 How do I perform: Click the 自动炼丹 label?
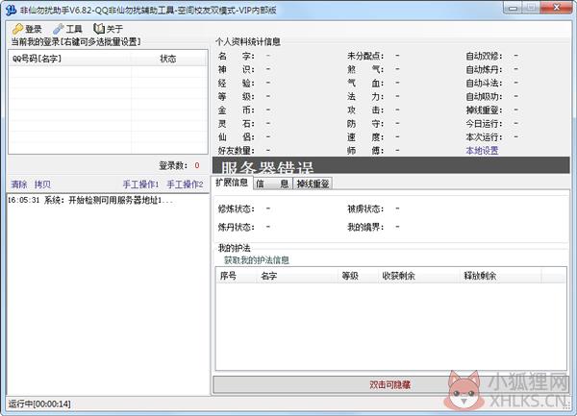click(x=484, y=69)
